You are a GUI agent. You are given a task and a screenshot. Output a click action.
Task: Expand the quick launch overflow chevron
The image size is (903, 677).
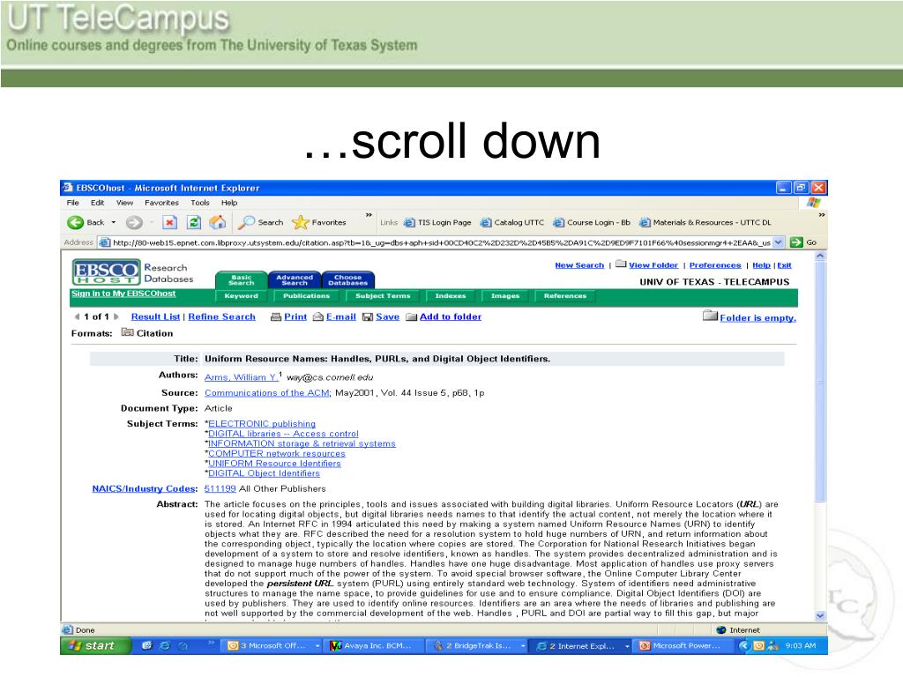click(x=211, y=643)
